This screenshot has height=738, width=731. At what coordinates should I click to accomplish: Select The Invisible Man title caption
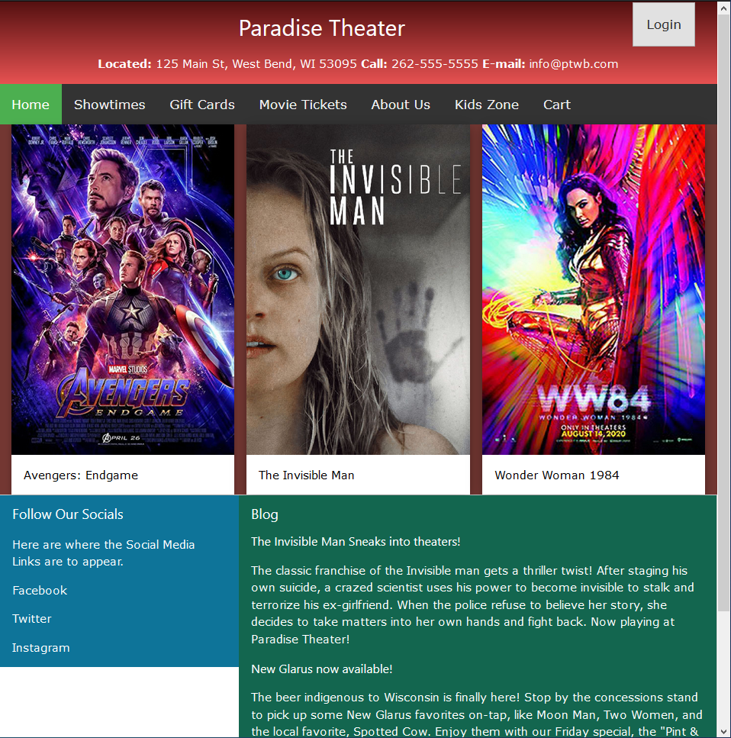pyautogui.click(x=307, y=475)
